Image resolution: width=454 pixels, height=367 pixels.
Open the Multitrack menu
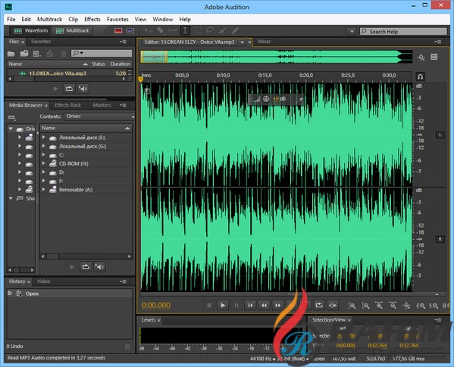tap(49, 20)
